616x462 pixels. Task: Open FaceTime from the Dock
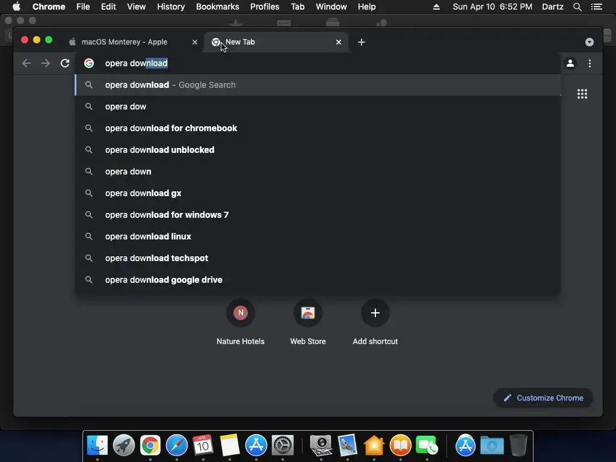pyautogui.click(x=427, y=446)
